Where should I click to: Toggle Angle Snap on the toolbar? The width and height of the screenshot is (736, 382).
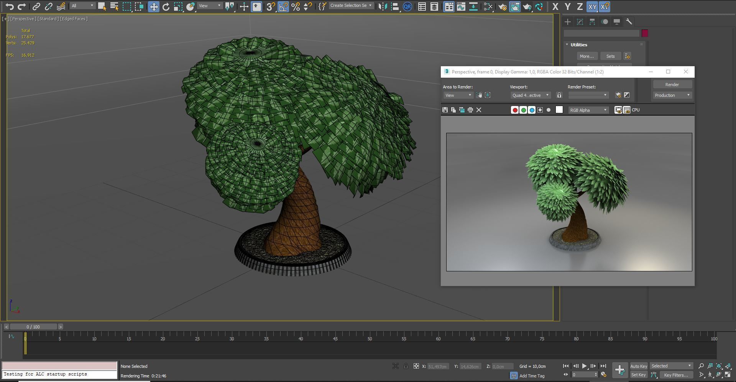click(x=283, y=7)
